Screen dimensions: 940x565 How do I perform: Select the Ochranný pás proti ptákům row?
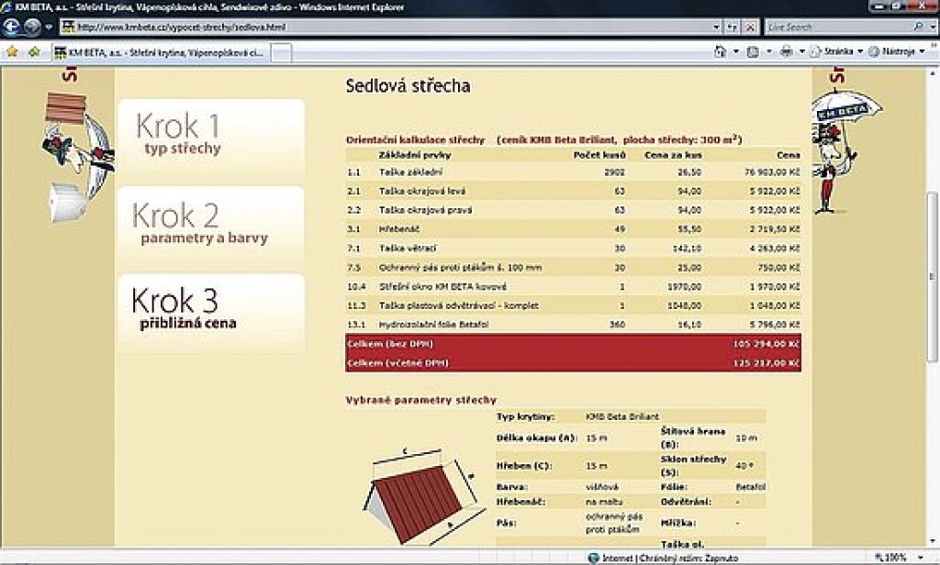pyautogui.click(x=573, y=268)
